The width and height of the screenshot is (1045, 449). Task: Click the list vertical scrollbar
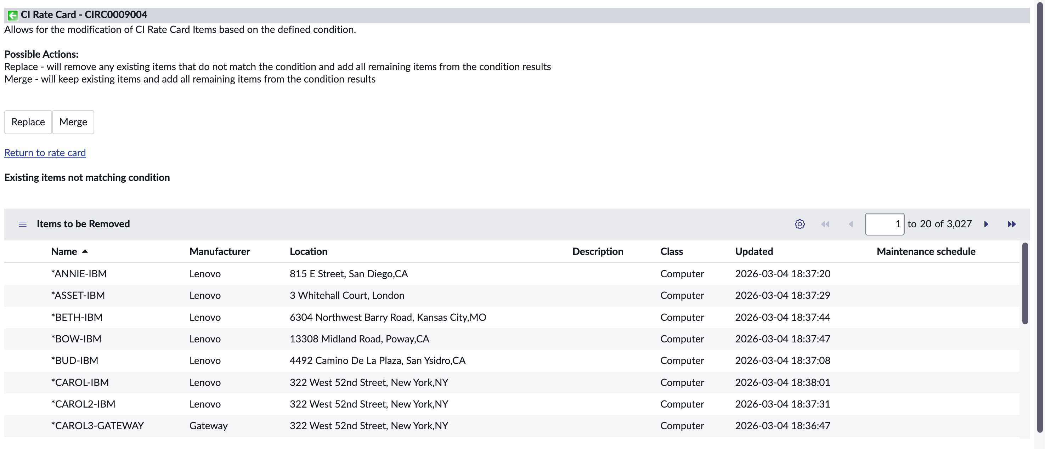coord(1025,283)
